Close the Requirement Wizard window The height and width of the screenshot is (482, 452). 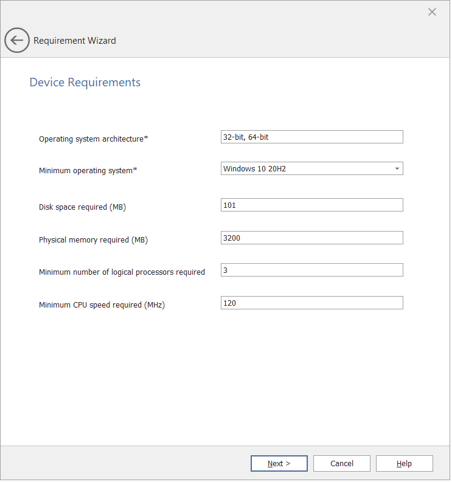coord(432,12)
